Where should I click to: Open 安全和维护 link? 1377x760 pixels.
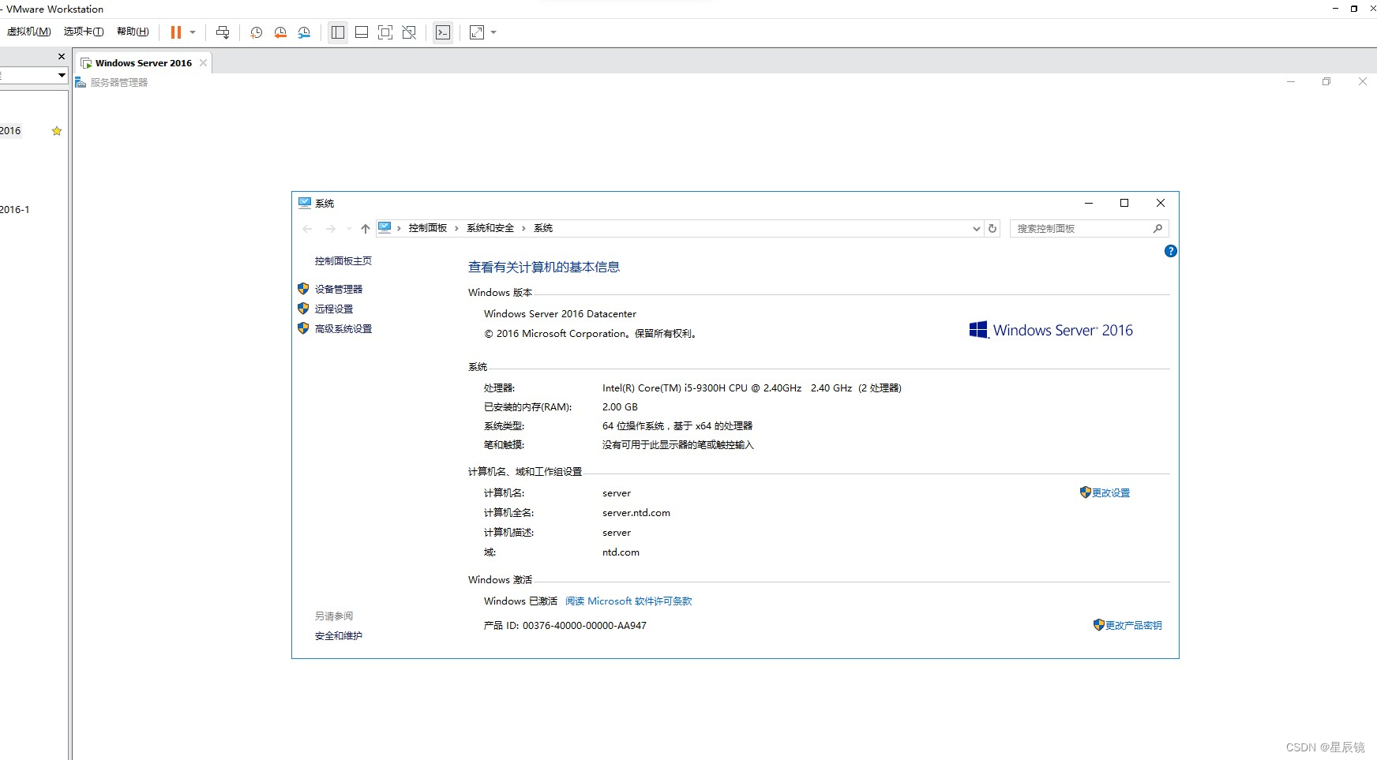point(339,636)
